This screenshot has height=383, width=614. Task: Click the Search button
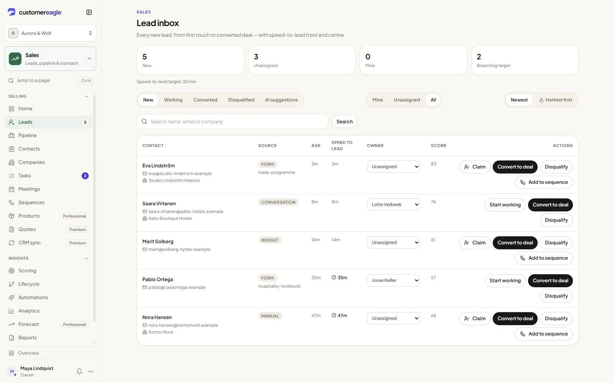pos(345,121)
